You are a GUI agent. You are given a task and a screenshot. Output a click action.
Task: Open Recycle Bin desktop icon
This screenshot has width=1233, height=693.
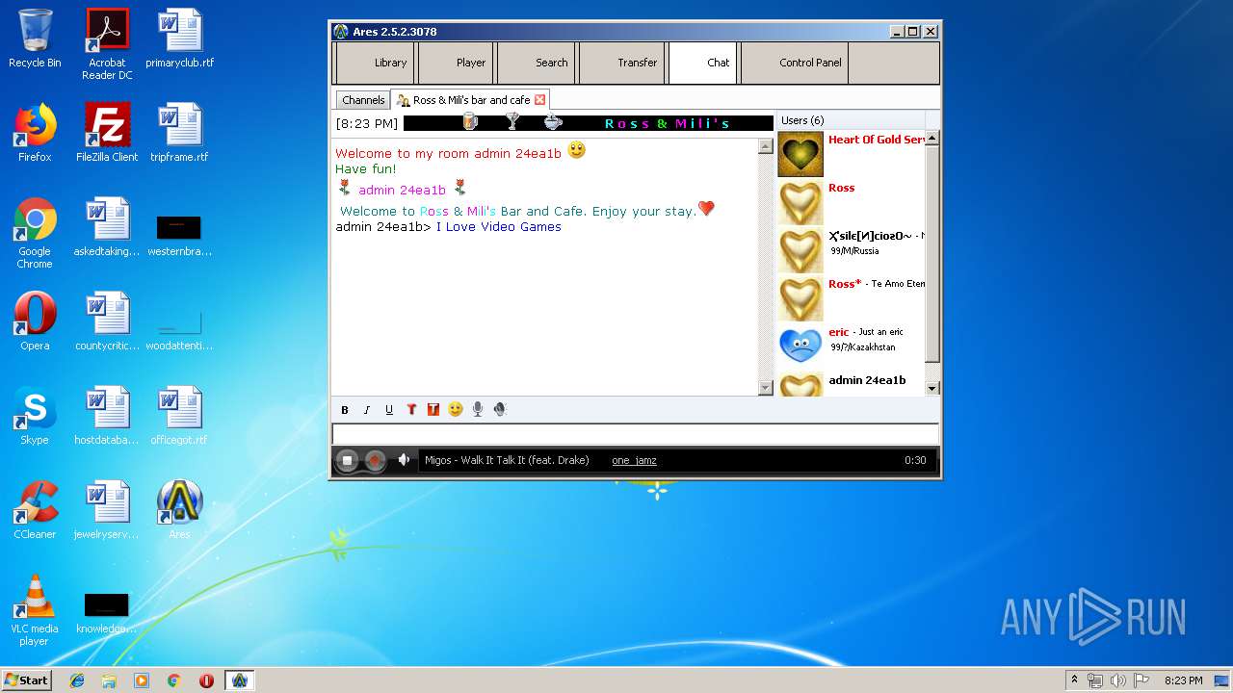coord(35,38)
